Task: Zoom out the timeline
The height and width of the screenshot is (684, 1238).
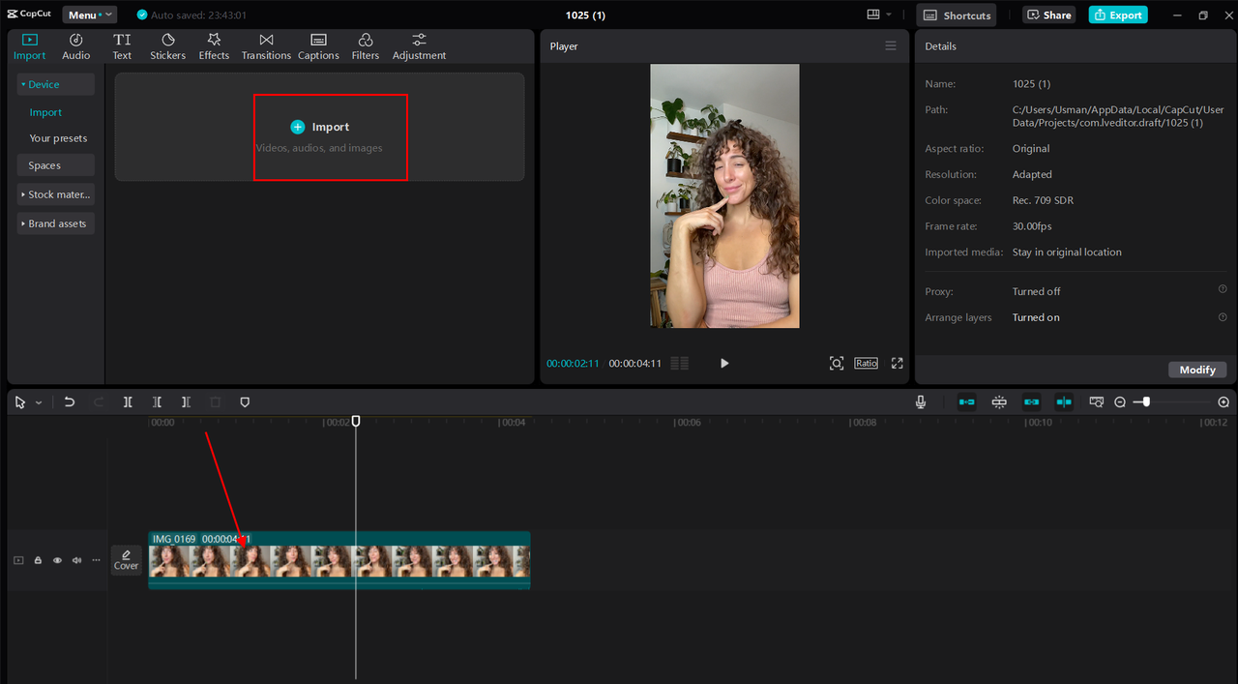Action: (1120, 402)
